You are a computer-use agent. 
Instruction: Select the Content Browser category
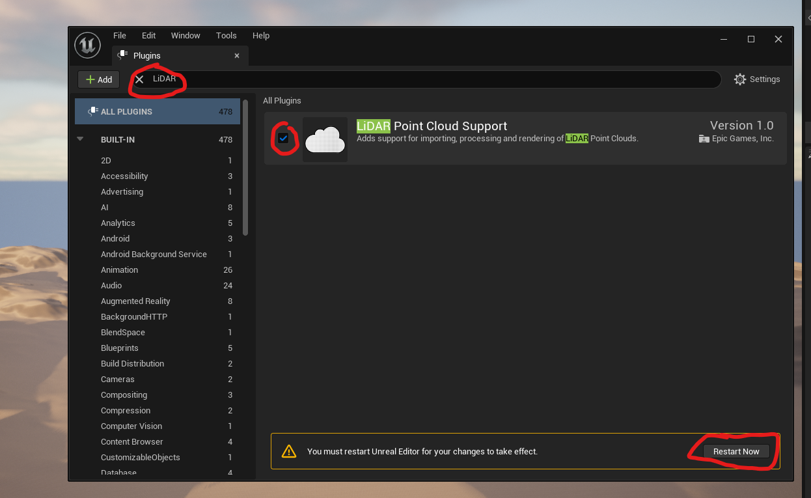point(158,441)
